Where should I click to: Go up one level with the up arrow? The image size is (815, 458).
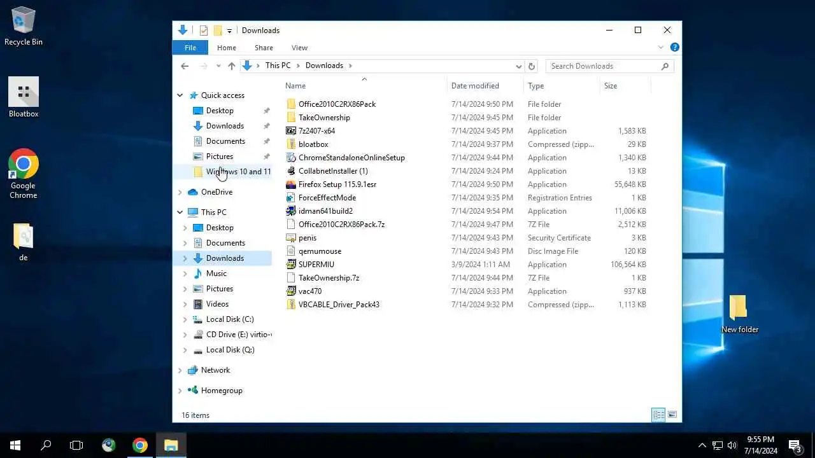pyautogui.click(x=231, y=66)
